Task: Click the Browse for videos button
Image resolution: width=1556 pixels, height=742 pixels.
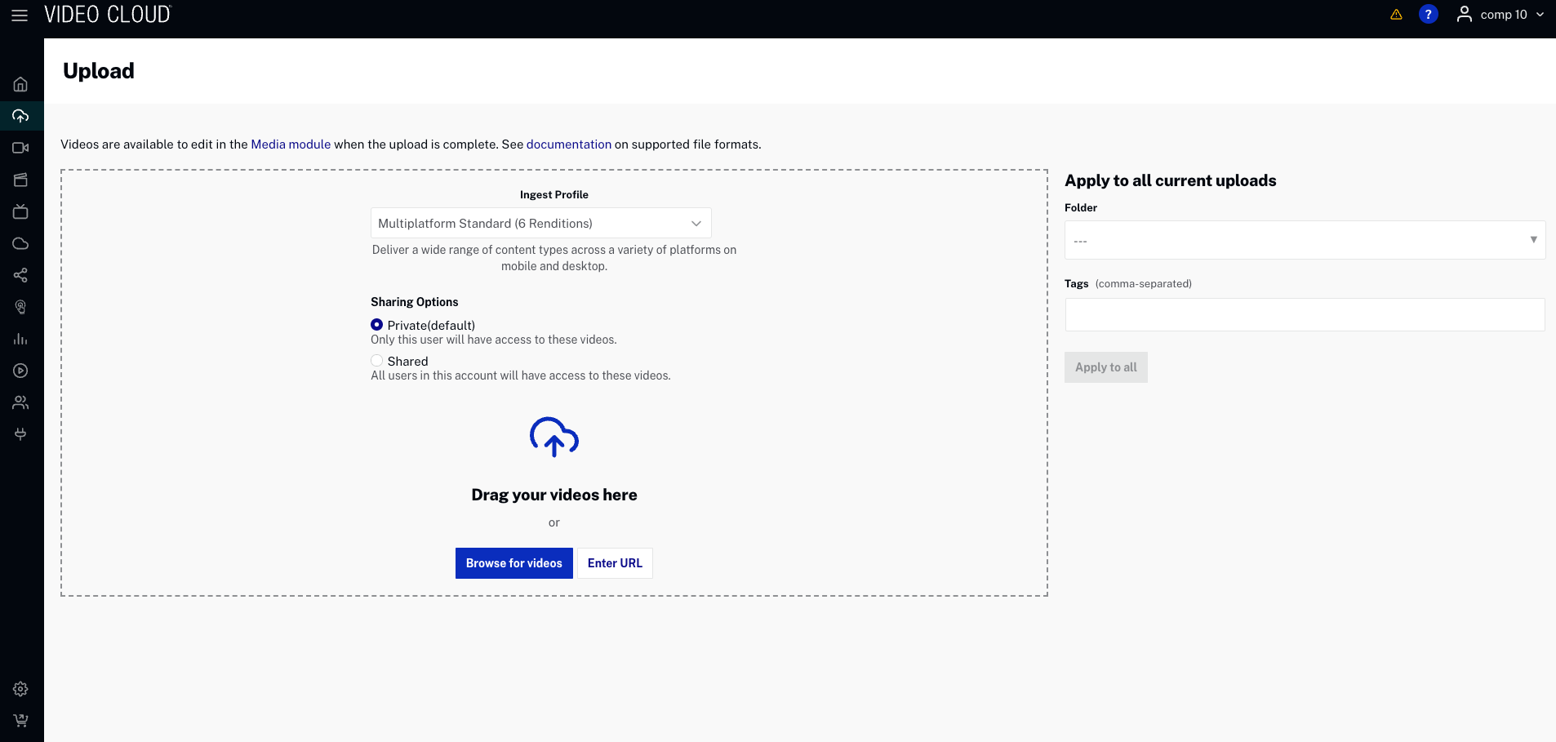Action: point(513,563)
